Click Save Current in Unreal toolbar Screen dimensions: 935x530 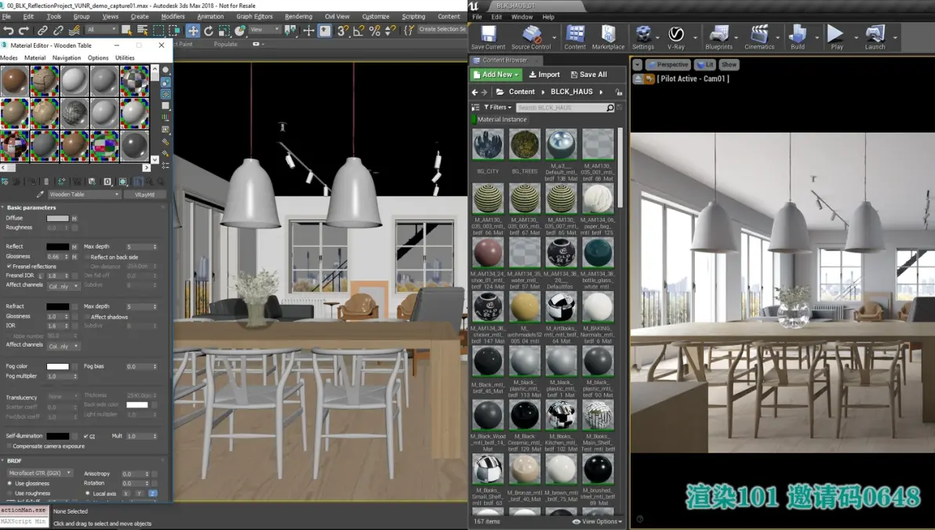click(x=488, y=37)
